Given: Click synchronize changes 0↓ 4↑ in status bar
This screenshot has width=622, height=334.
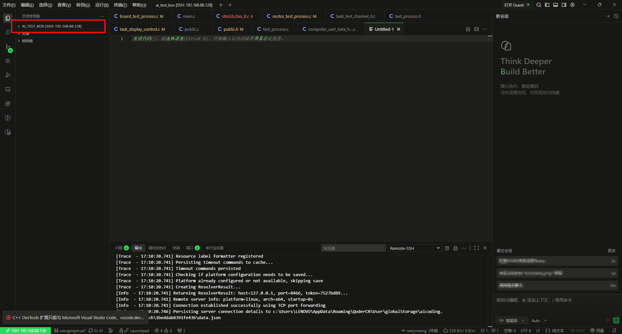Looking at the screenshot, I should [96, 330].
